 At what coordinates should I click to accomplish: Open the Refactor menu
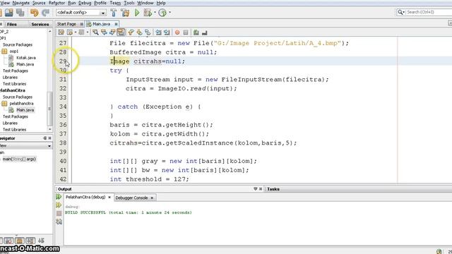point(56,3)
